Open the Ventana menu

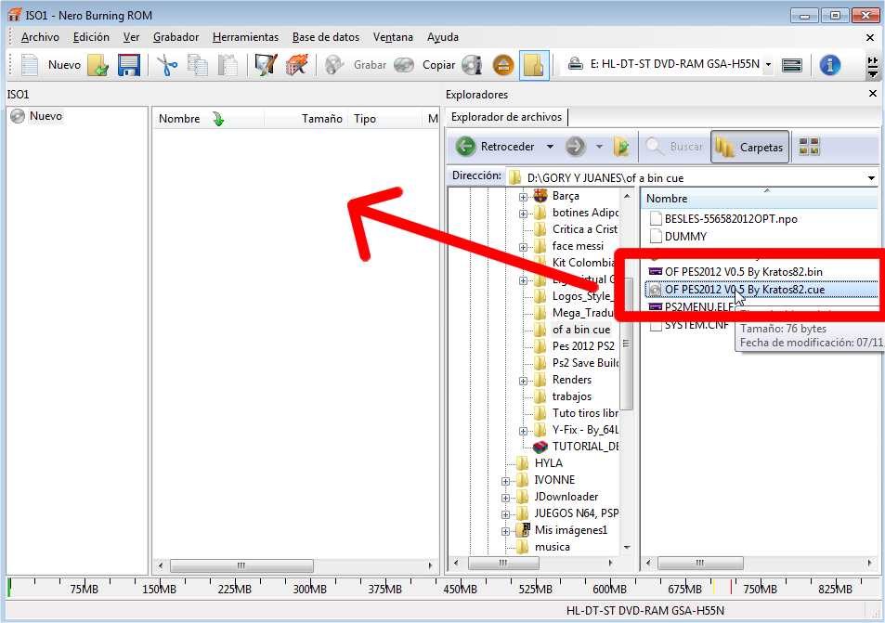coord(393,37)
